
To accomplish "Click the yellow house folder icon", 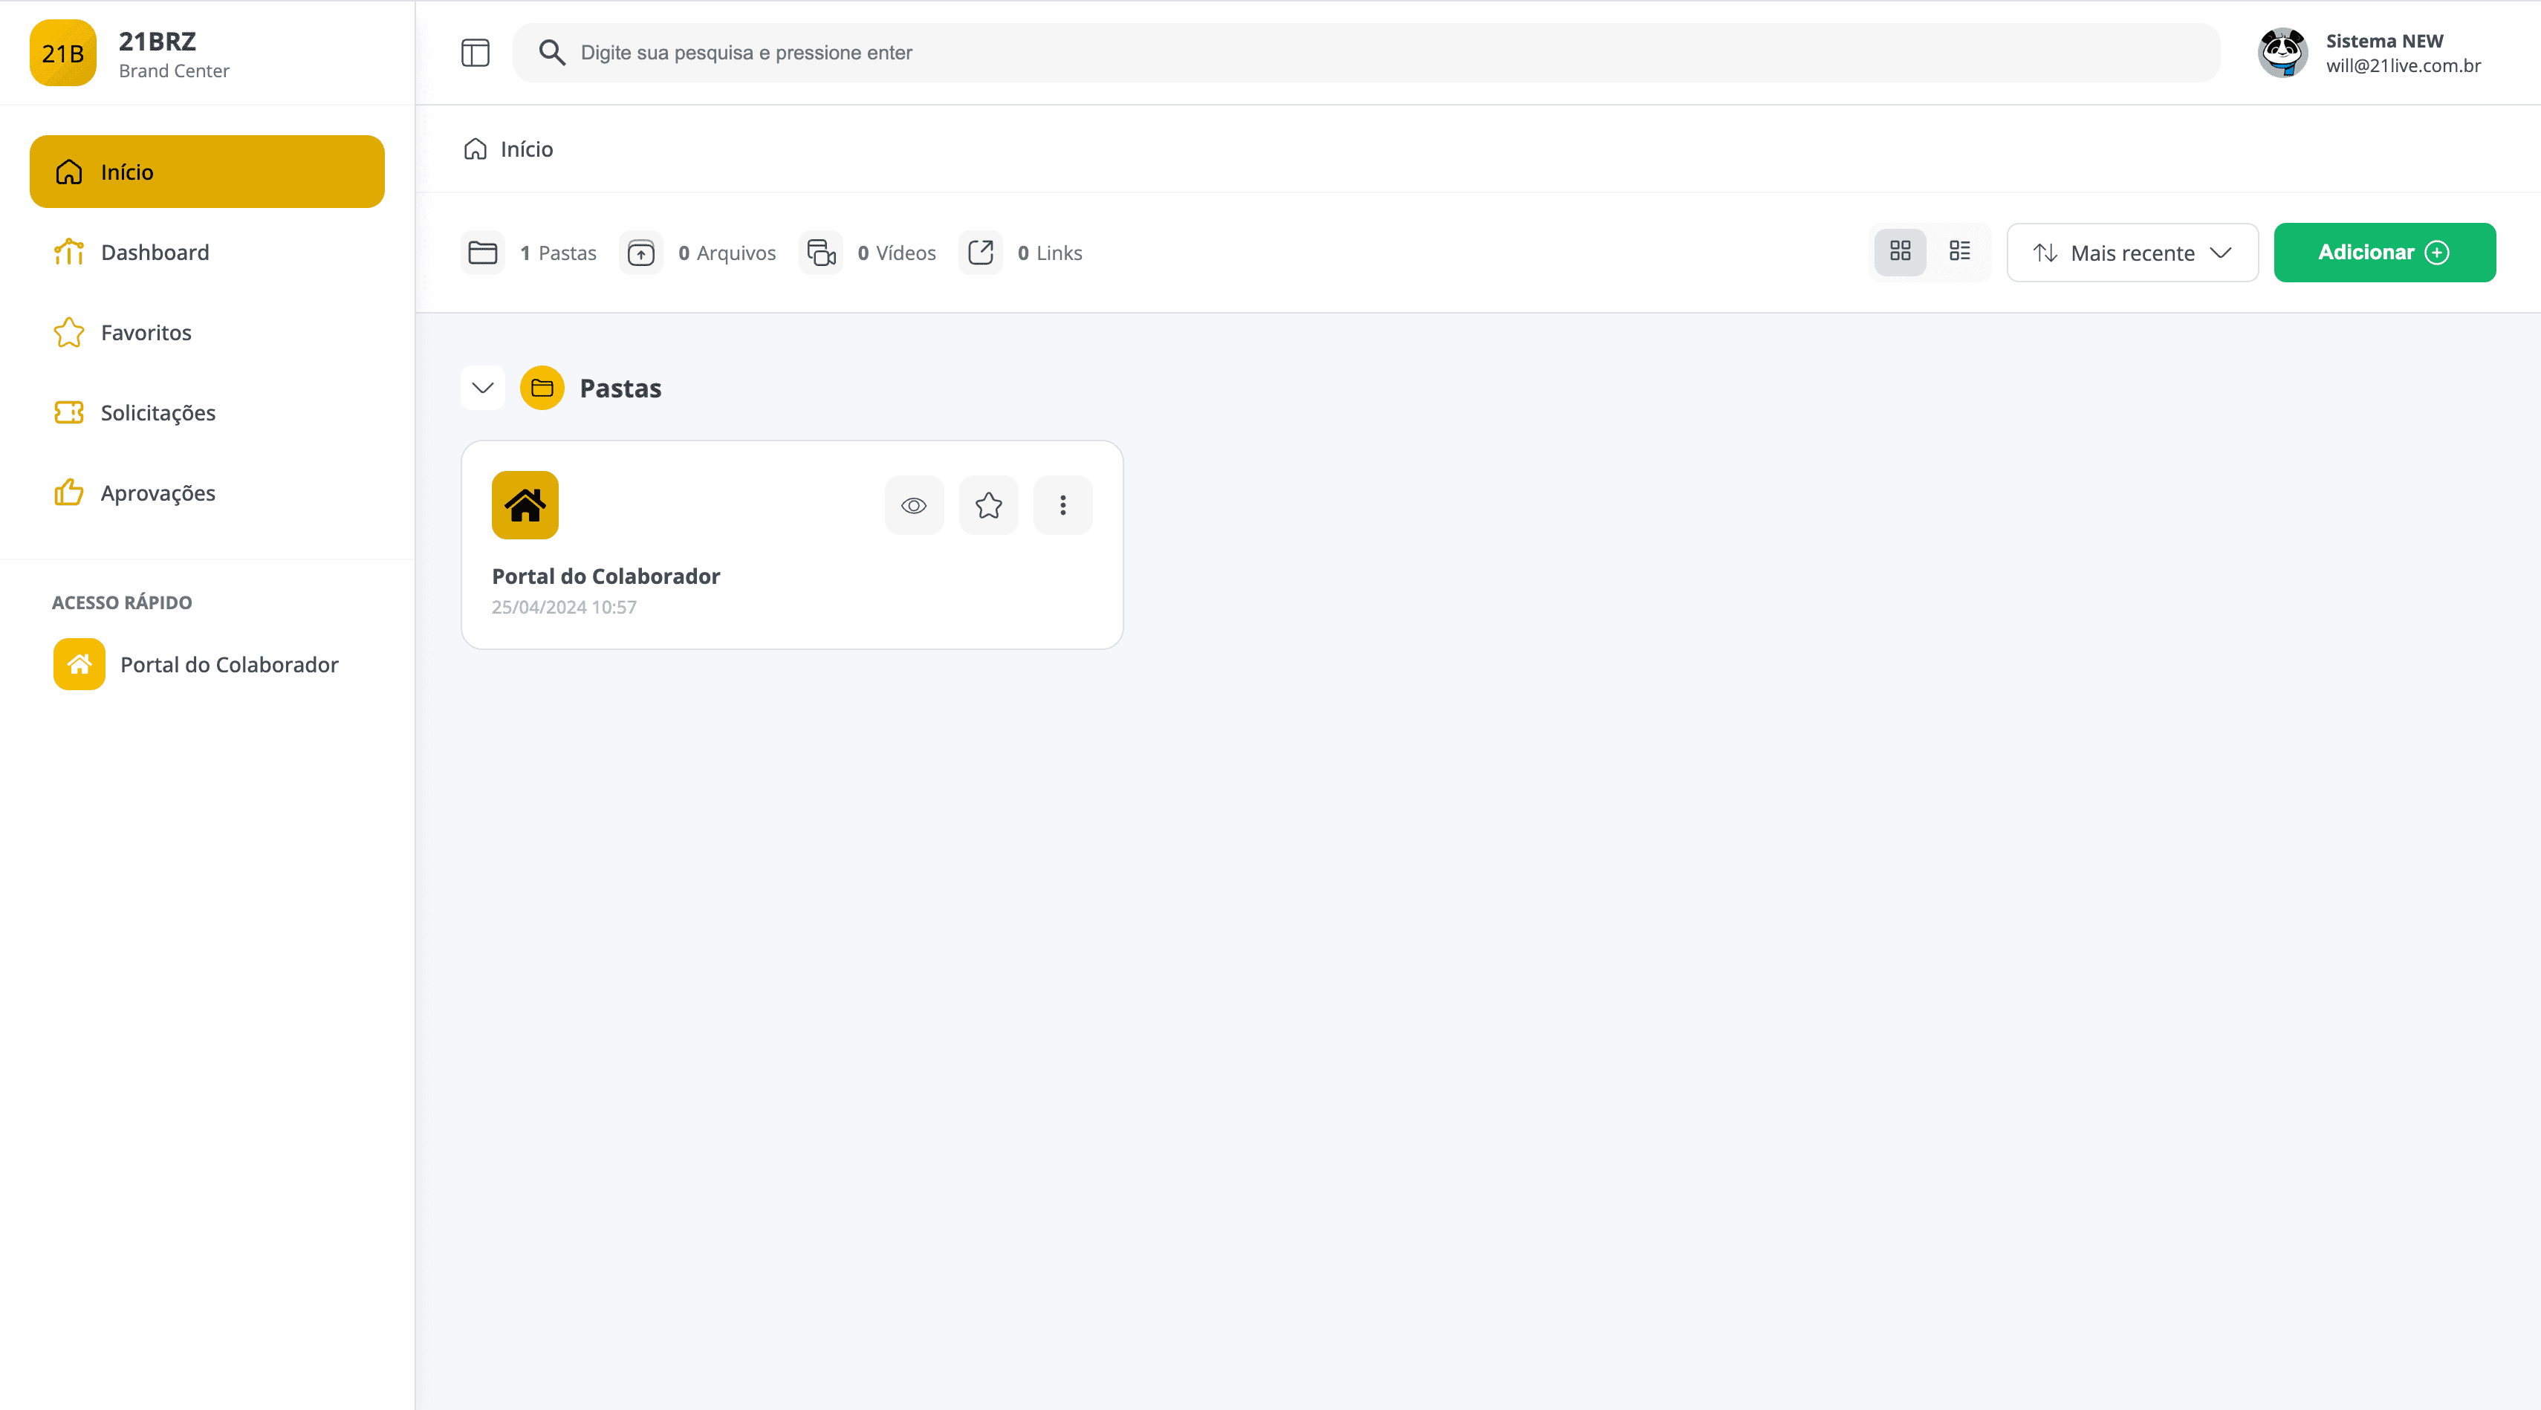I will (x=525, y=506).
